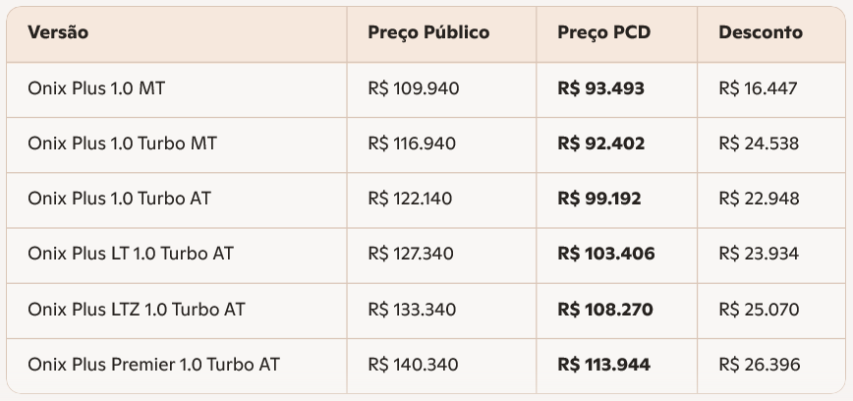The image size is (853, 401).
Task: Click the Preço PCD column header
Action: [603, 32]
